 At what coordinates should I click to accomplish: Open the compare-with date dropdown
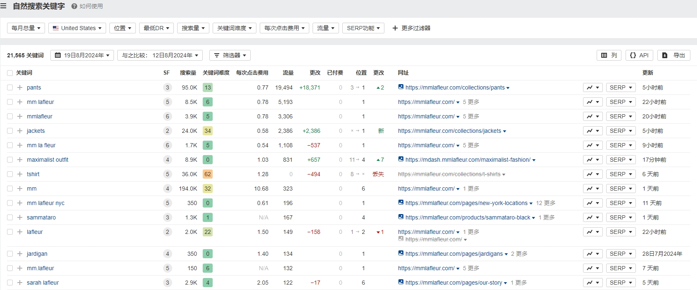pos(160,55)
